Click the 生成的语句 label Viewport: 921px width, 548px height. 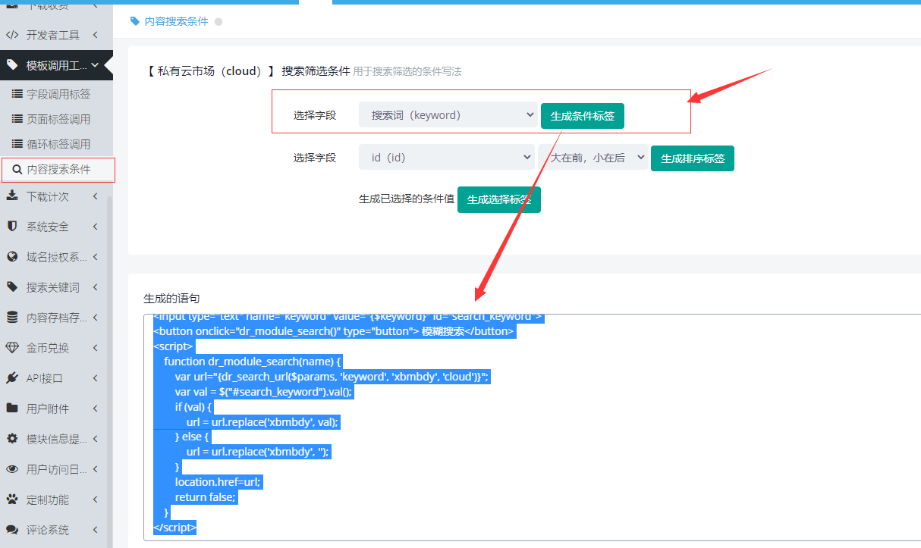pyautogui.click(x=171, y=299)
